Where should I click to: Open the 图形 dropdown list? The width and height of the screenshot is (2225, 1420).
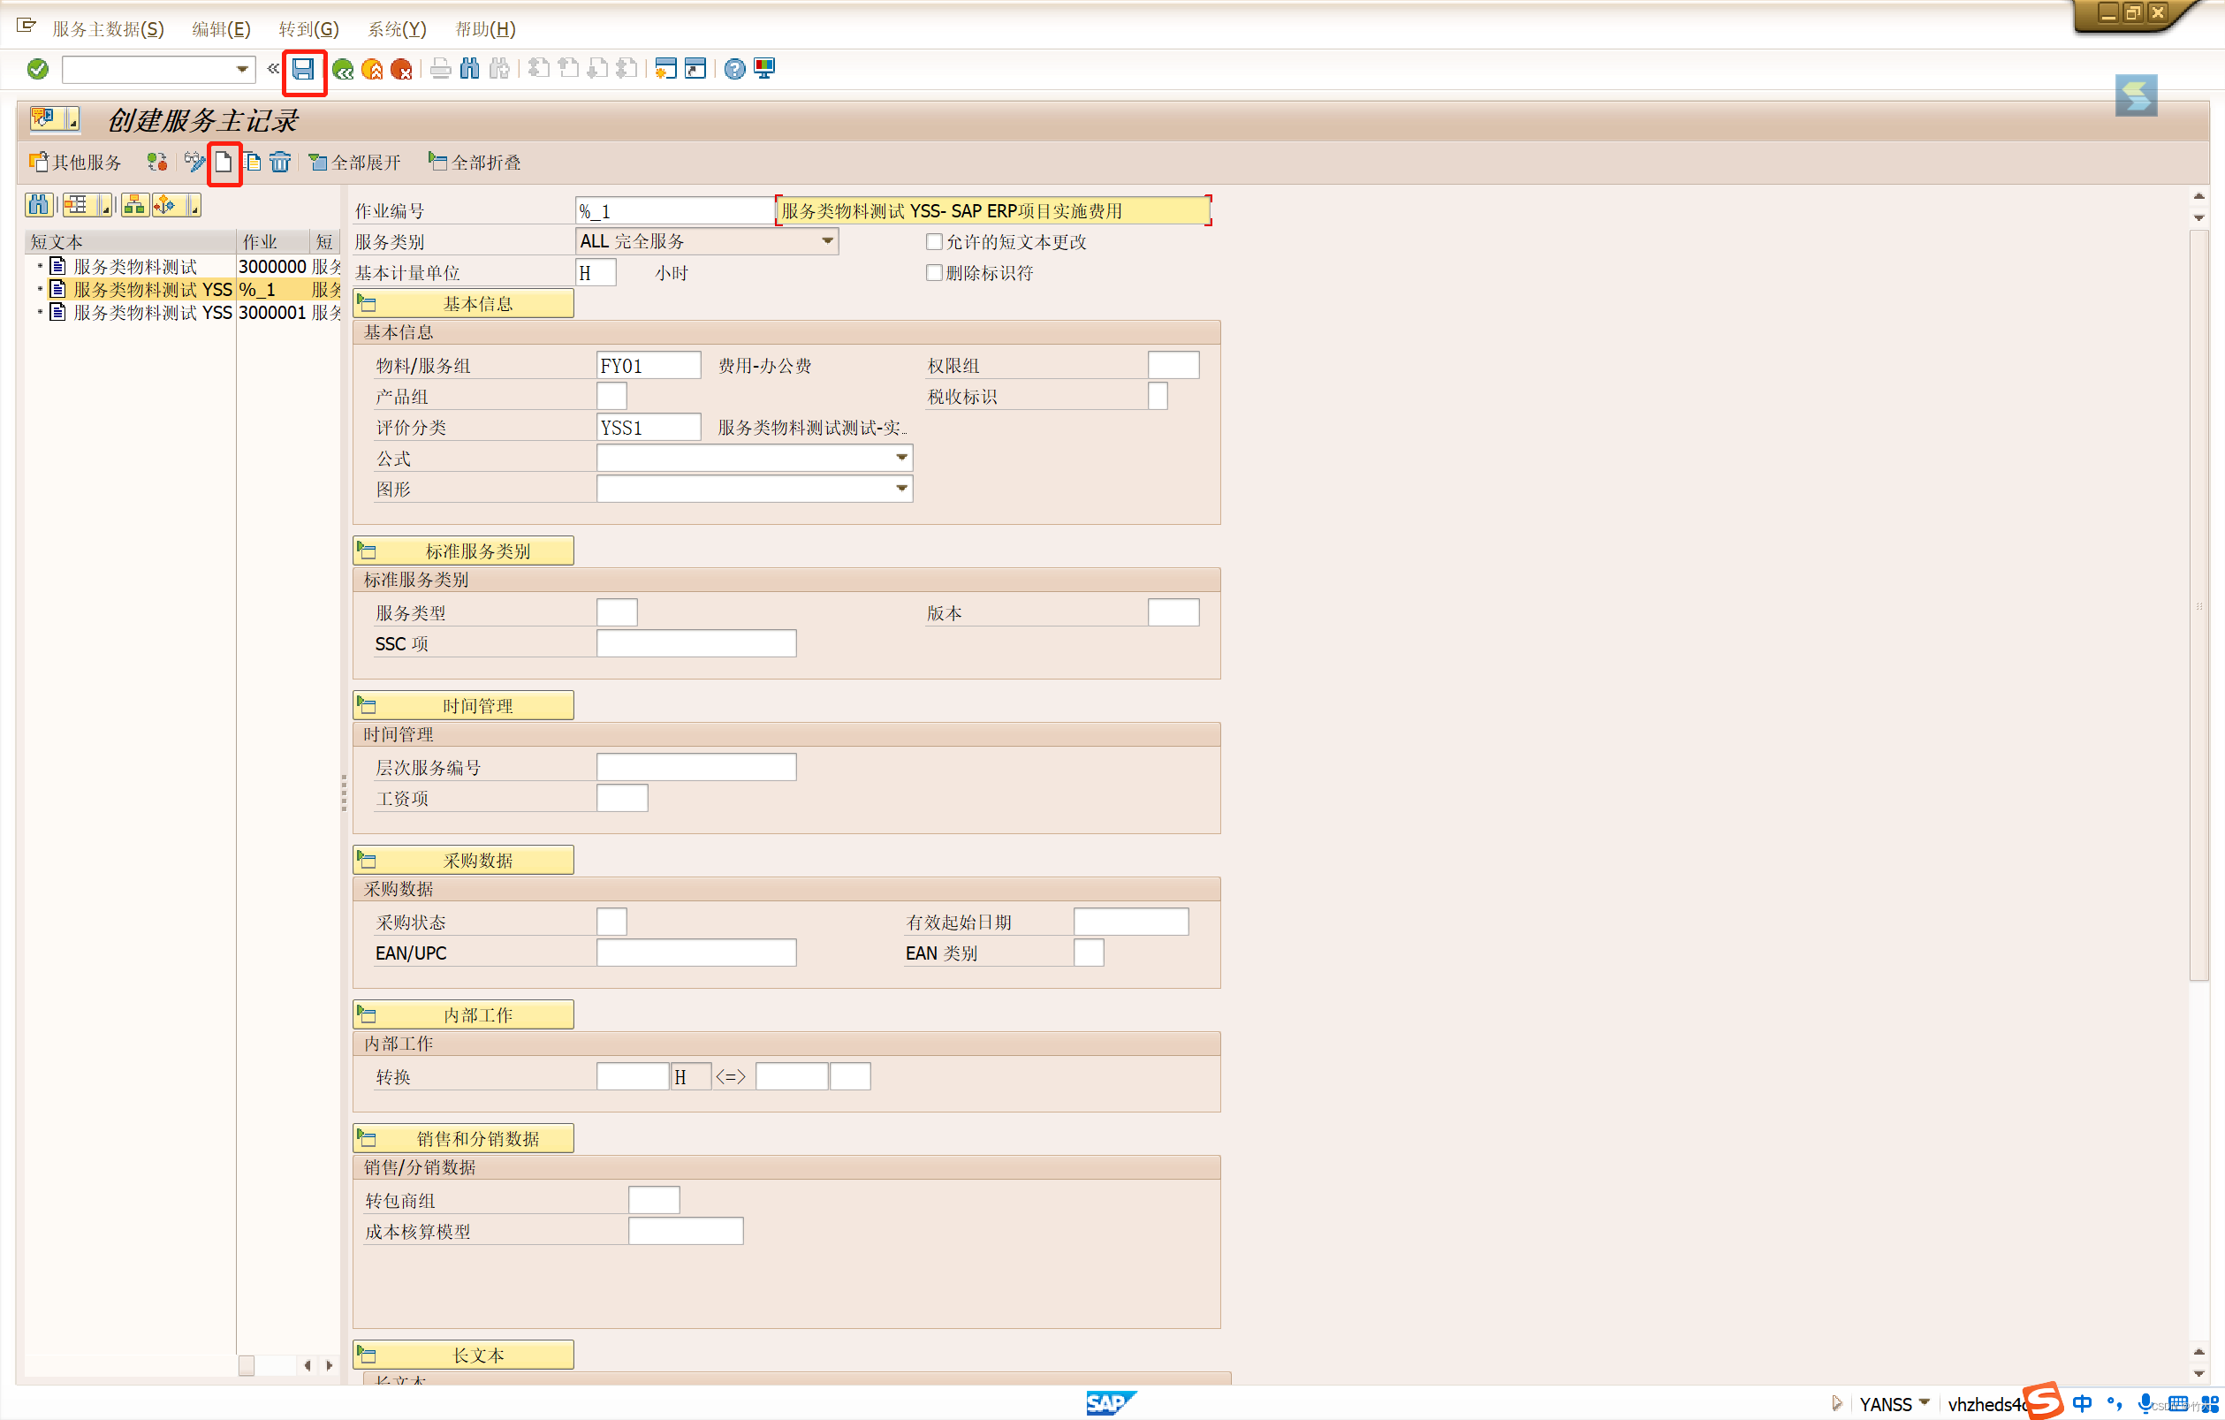tap(901, 489)
